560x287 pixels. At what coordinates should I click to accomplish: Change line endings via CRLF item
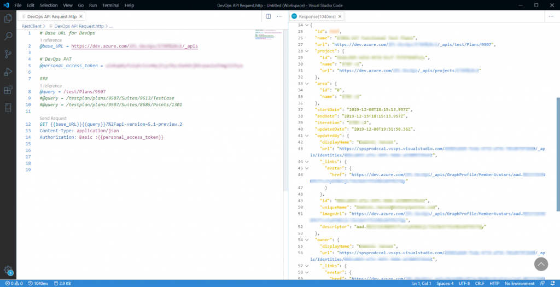coord(480,283)
